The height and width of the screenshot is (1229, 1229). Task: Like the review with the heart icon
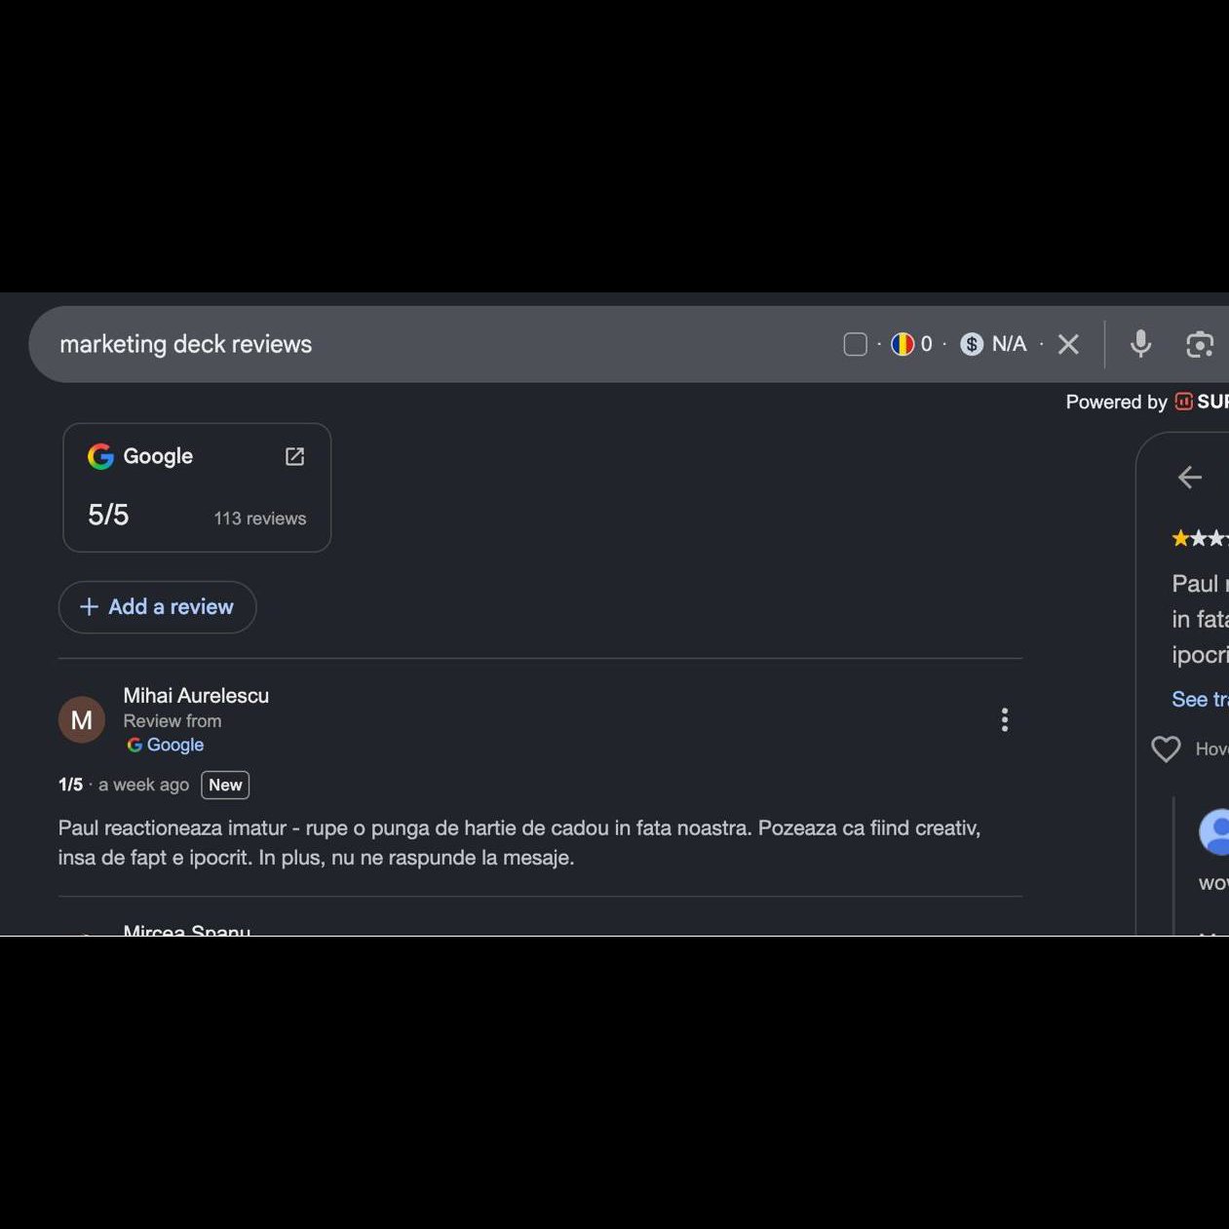1166,749
